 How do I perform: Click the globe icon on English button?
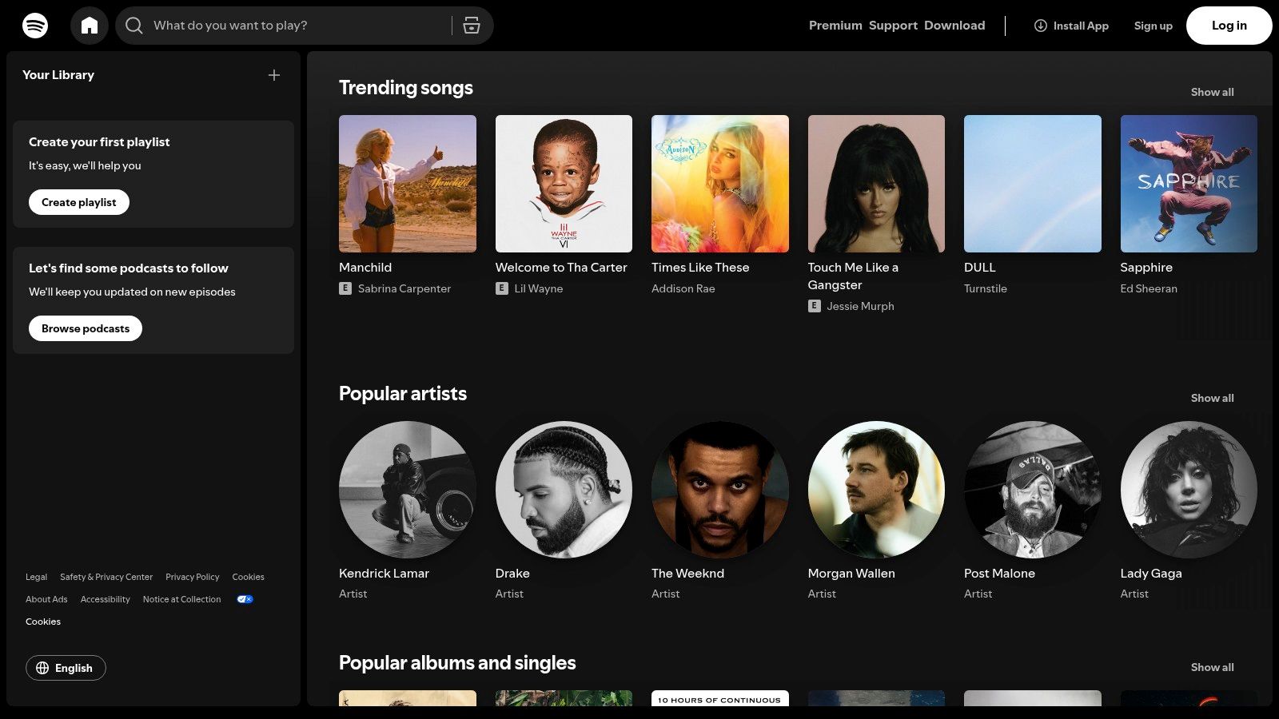42,668
